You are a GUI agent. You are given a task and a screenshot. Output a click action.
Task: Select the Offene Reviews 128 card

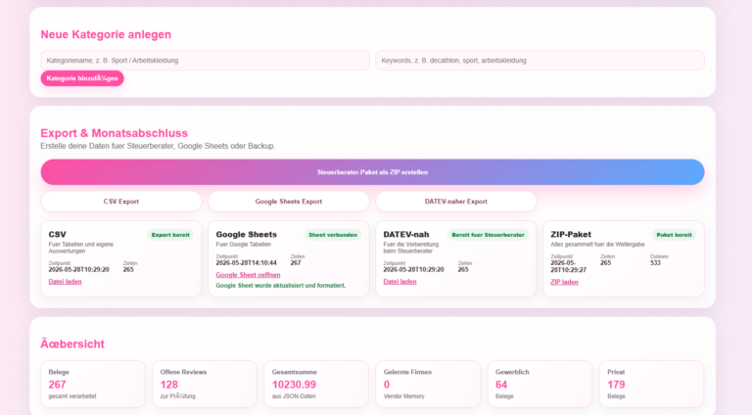[205, 385]
